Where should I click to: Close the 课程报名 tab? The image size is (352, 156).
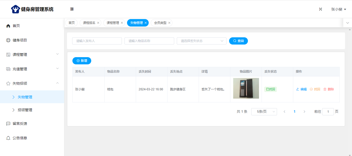pyautogui.click(x=98, y=23)
